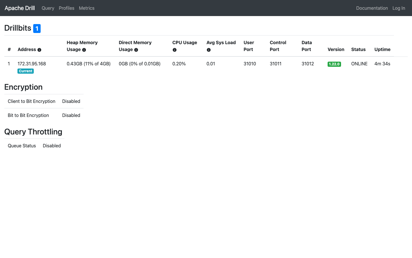Image resolution: width=412 pixels, height=258 pixels.
Task: Click the Log In link
Action: pyautogui.click(x=399, y=8)
